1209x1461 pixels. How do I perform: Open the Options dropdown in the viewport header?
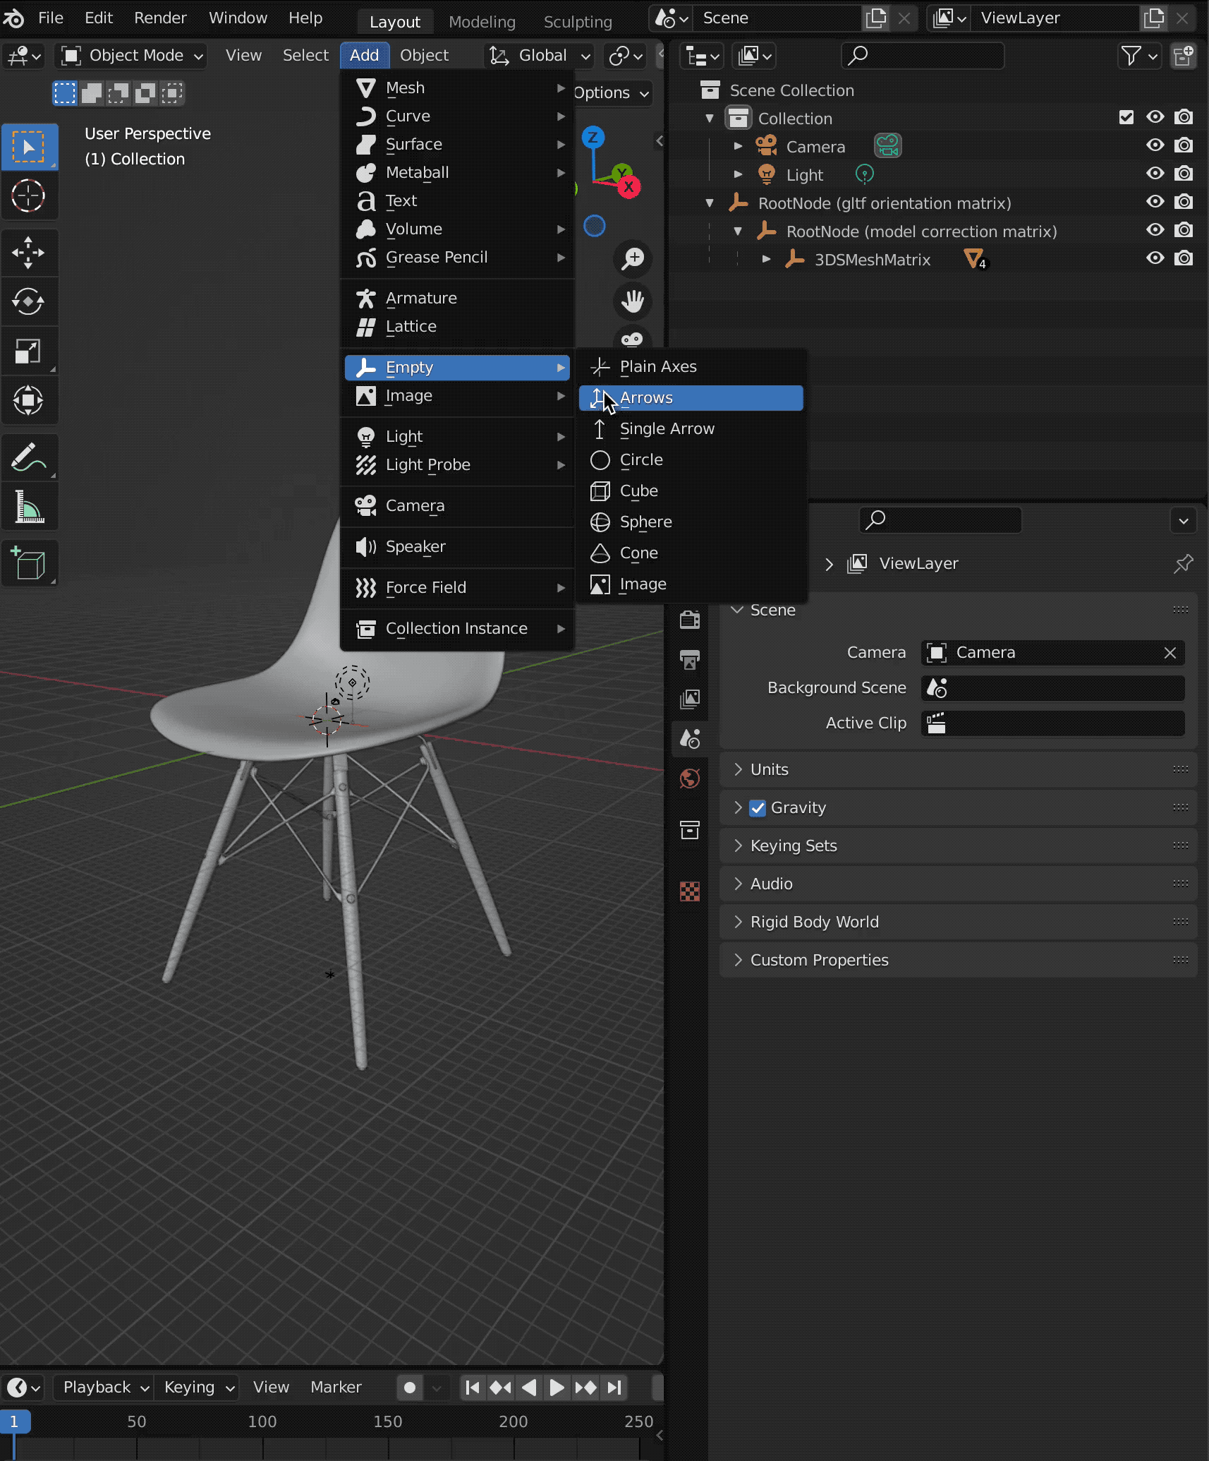tap(611, 92)
